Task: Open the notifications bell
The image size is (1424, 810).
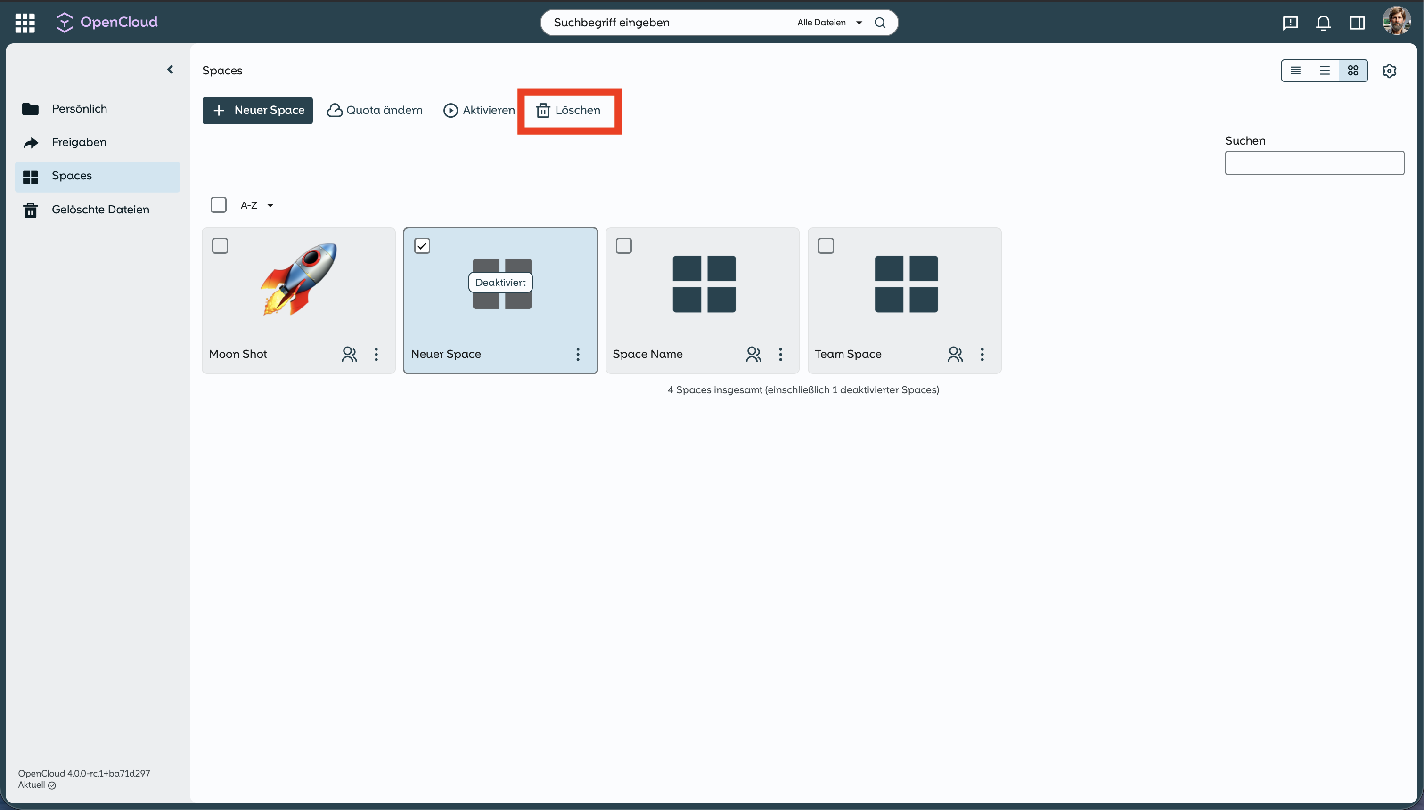Action: (x=1323, y=23)
